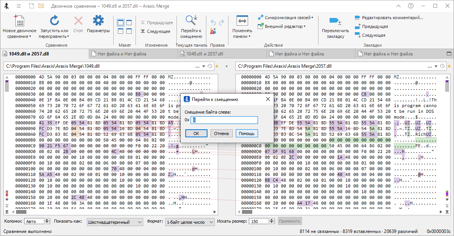Select the two-pane horizontal layout
454x236 pixels.
[121, 31]
